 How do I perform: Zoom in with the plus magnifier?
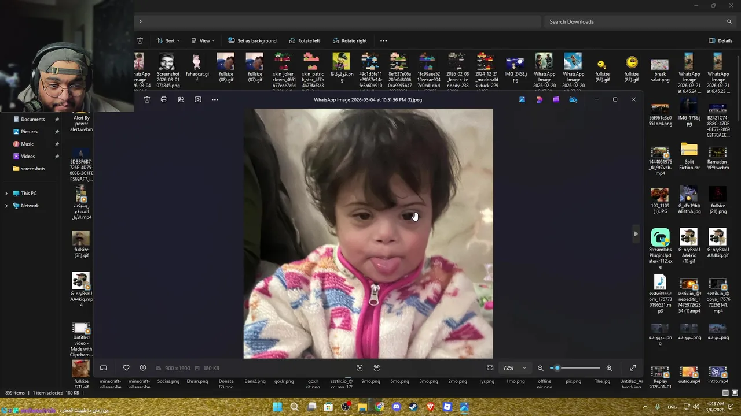point(609,368)
